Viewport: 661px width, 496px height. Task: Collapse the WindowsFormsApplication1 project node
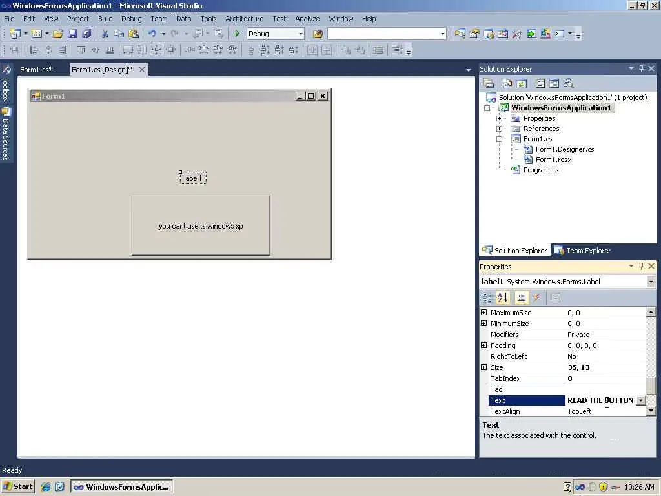tap(487, 108)
